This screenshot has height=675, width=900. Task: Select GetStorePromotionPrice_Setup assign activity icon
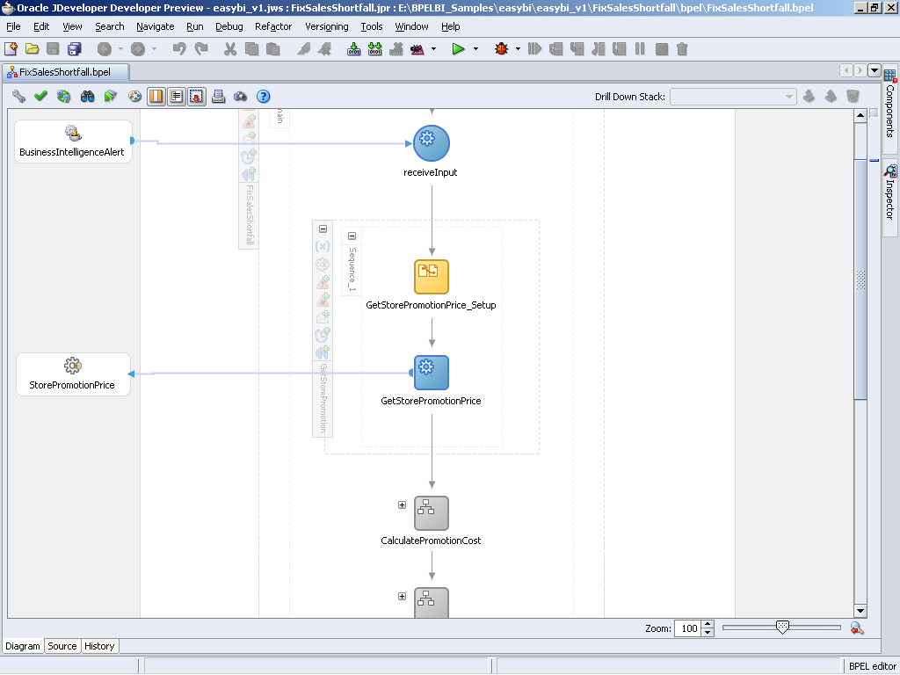point(431,277)
